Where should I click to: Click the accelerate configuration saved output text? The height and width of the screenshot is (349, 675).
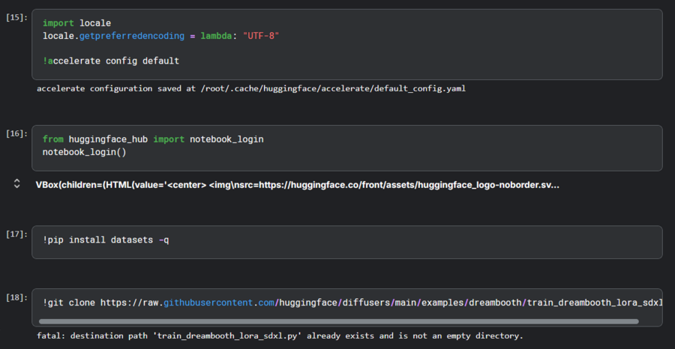[x=250, y=88]
